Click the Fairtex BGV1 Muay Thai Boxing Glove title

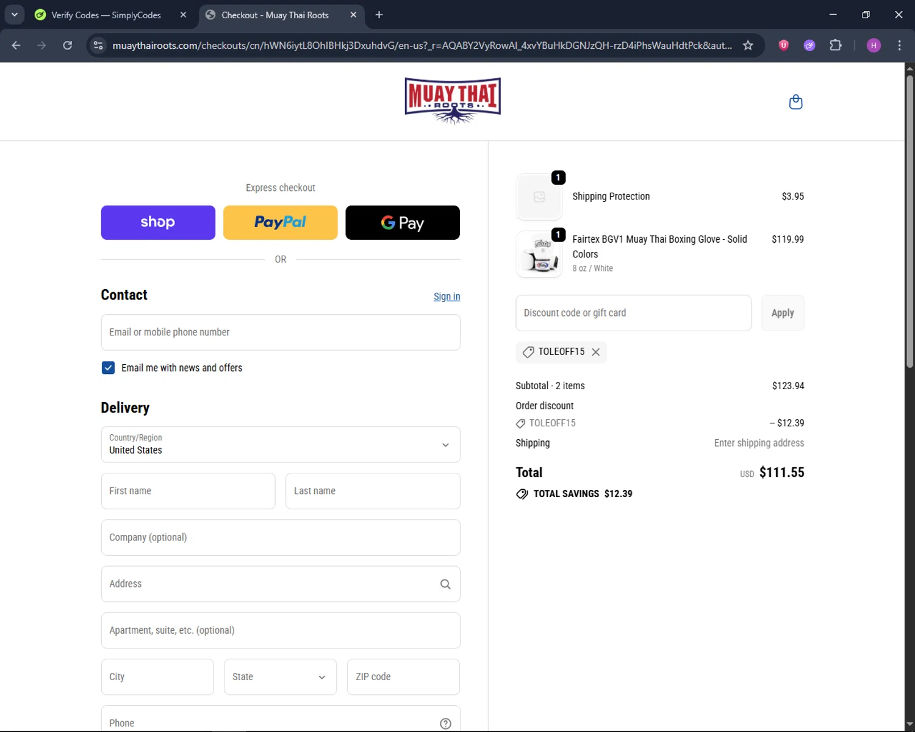click(x=659, y=246)
